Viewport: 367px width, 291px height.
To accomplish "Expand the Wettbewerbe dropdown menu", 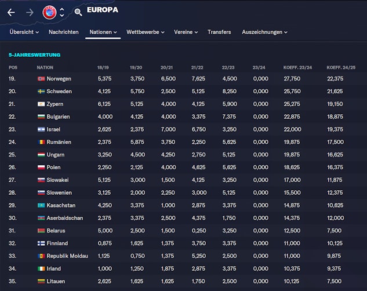I will (145, 32).
